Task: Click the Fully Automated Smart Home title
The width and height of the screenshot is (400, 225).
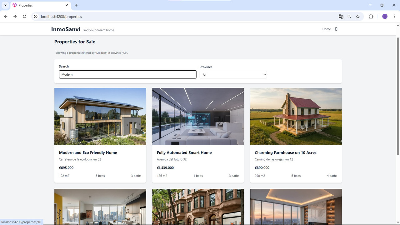Action: [184, 152]
